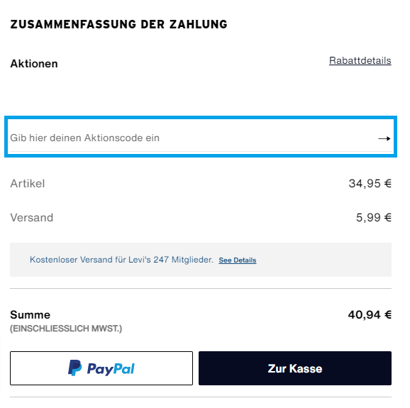Click the PayPal wordmark text
Image resolution: width=410 pixels, height=408 pixels.
pyautogui.click(x=111, y=369)
